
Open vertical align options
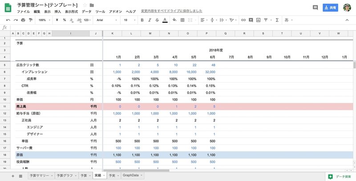pos(213,20)
